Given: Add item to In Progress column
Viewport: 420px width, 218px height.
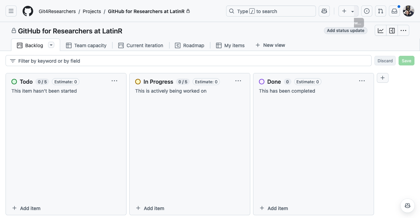Looking at the screenshot, I should coord(150,208).
